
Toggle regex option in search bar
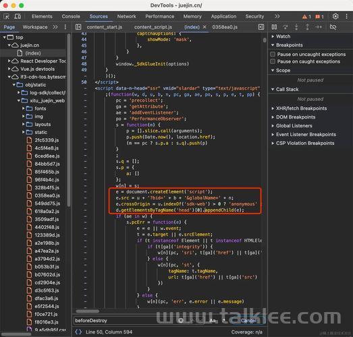(224, 321)
